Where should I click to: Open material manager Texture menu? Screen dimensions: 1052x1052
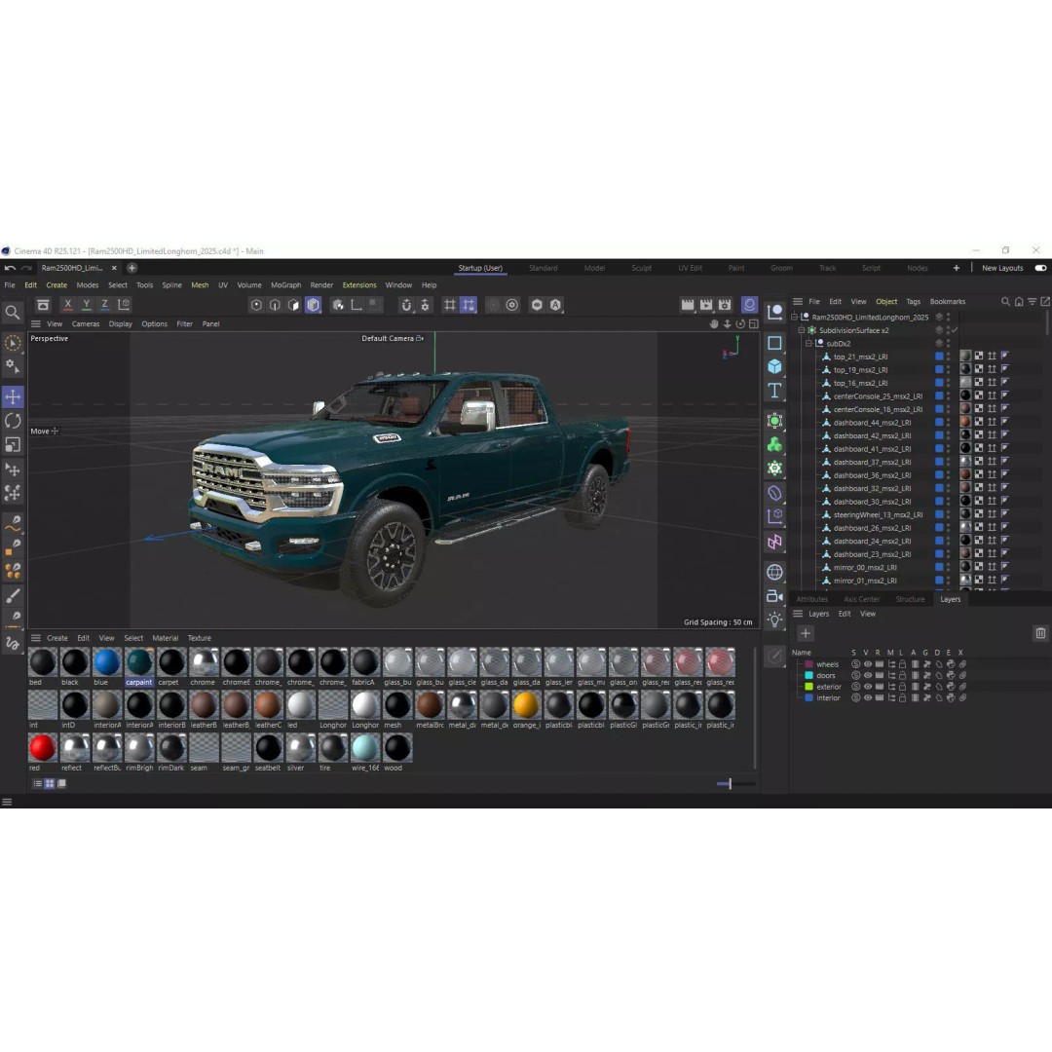coord(200,638)
